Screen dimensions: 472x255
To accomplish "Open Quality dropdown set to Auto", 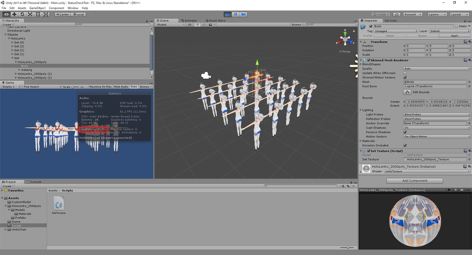I will [x=437, y=69].
